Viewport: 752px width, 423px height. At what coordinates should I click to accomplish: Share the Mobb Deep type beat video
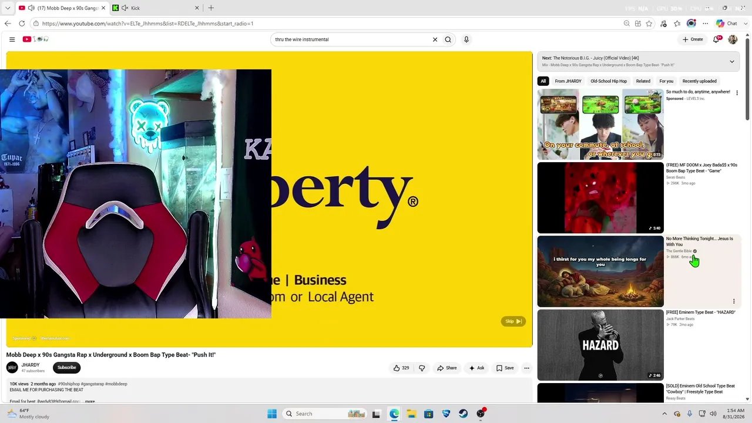[446, 368]
